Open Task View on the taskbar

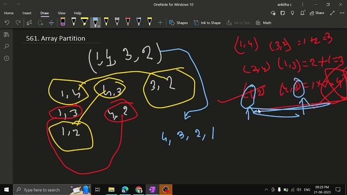[x=98, y=190]
